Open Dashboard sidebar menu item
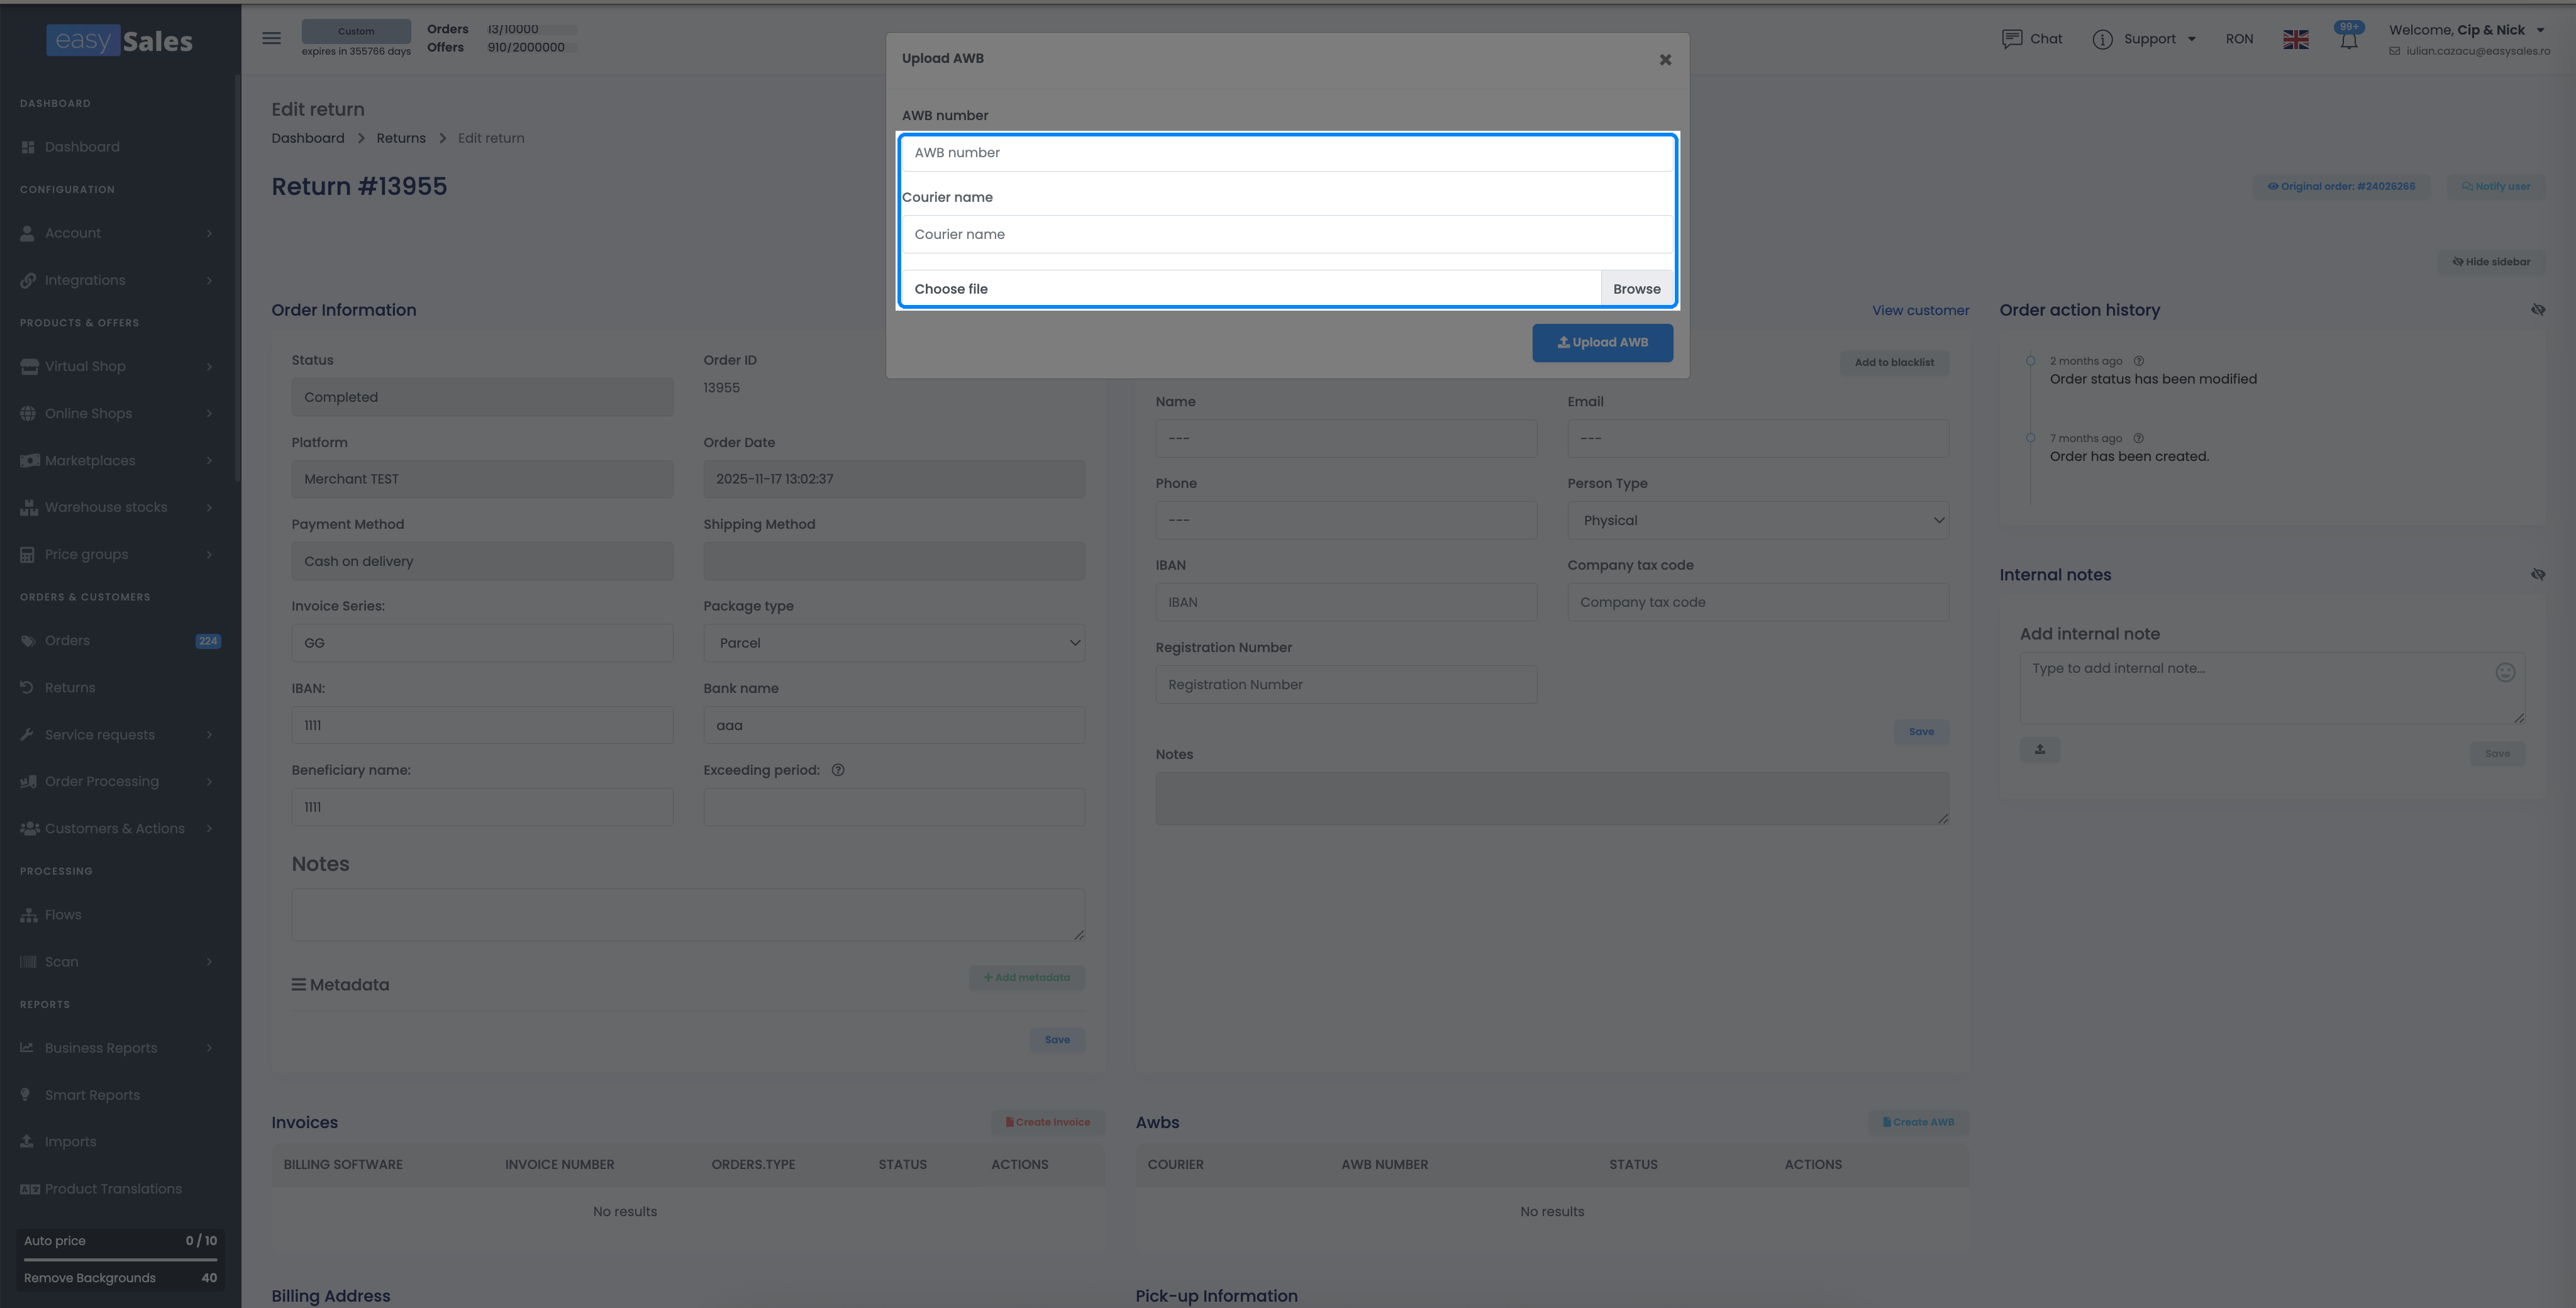Screen dimensions: 2576x1308 [82, 147]
